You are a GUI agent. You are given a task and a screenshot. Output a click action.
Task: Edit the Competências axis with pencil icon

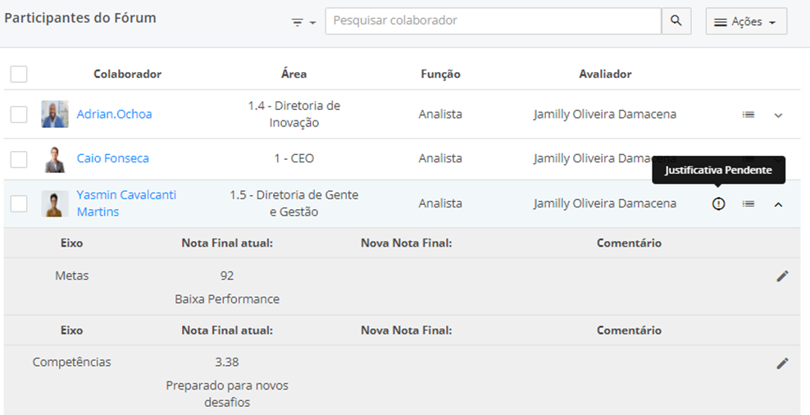[782, 363]
